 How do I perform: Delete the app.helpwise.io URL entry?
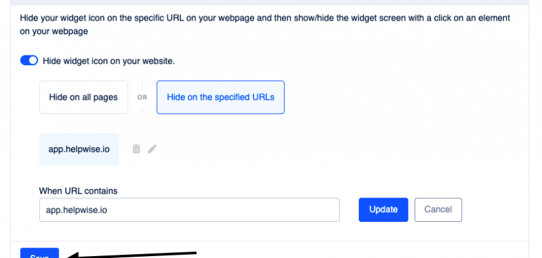136,149
